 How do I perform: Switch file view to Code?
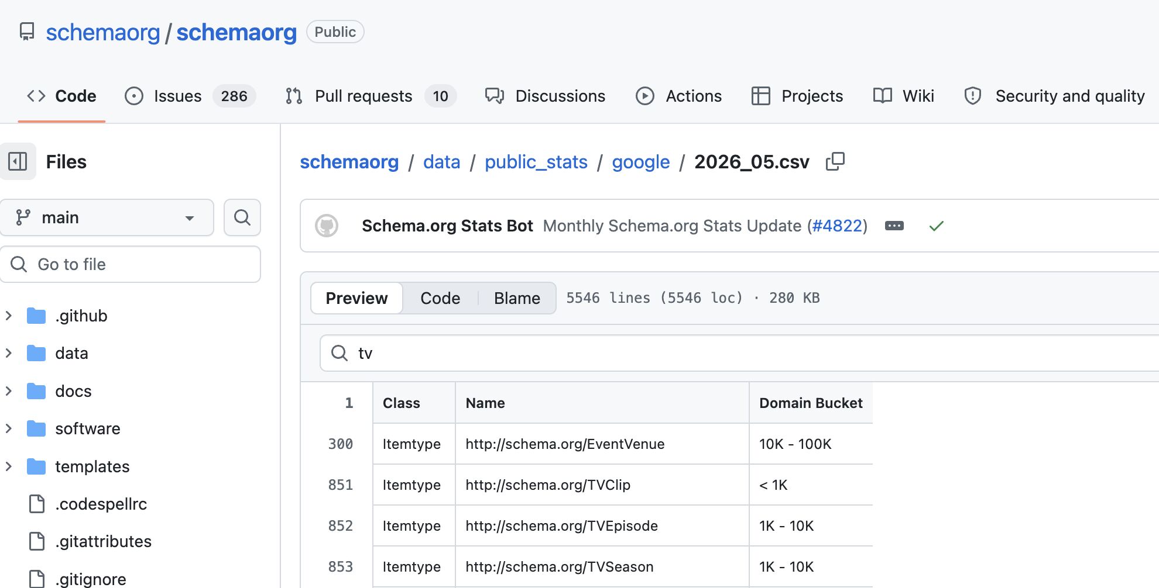pos(440,298)
